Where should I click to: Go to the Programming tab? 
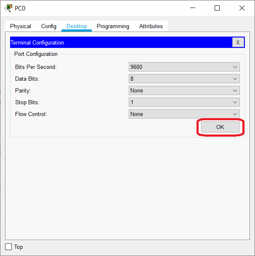click(x=113, y=26)
